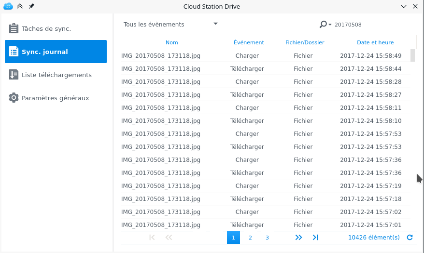
Task: Sort by the Événement column header
Action: pyautogui.click(x=249, y=42)
